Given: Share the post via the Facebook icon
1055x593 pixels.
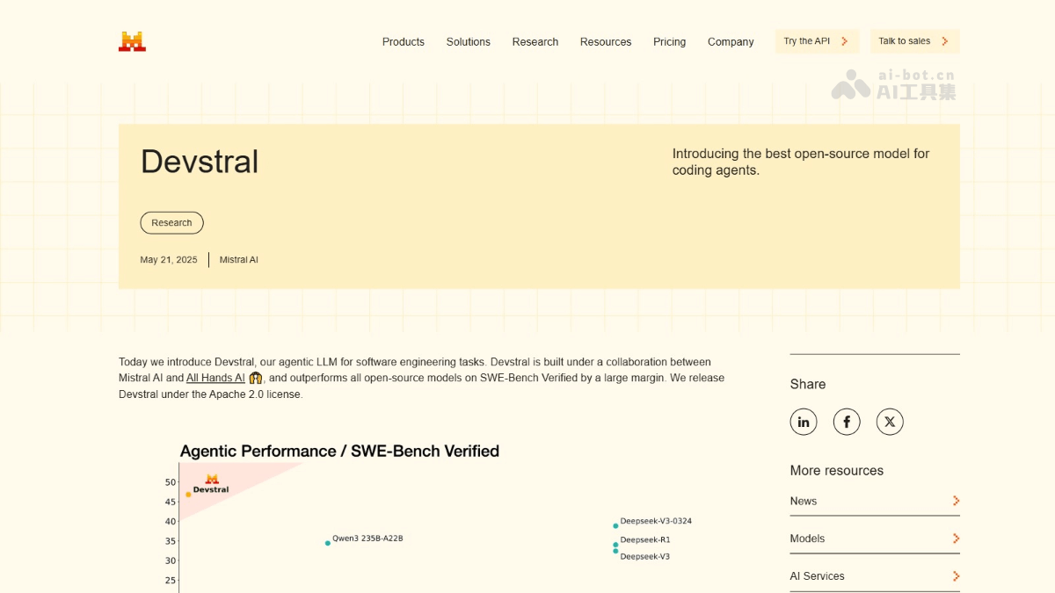Looking at the screenshot, I should point(847,422).
